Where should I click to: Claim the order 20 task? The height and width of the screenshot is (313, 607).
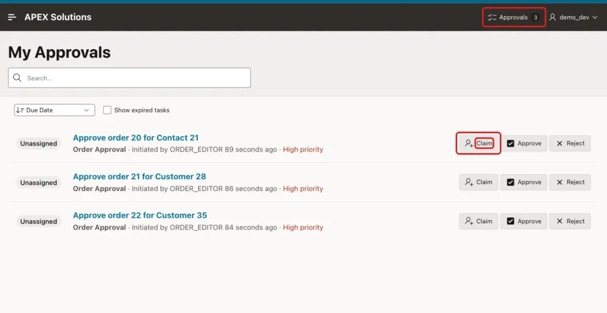(478, 143)
